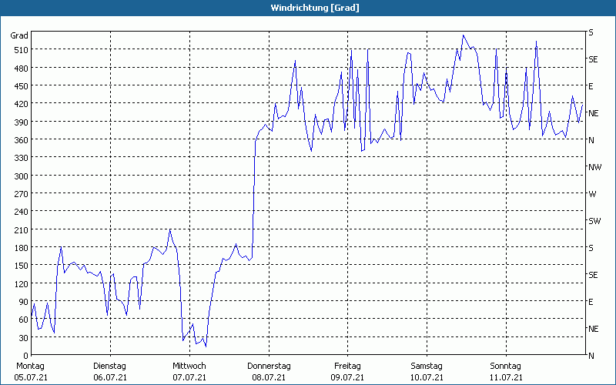Select the 180 y-axis value
Screen dimensions: 616x385
(22, 248)
